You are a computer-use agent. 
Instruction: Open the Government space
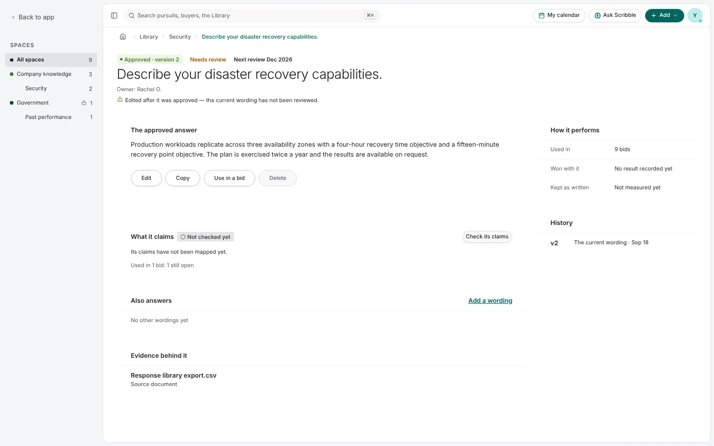[51, 103]
